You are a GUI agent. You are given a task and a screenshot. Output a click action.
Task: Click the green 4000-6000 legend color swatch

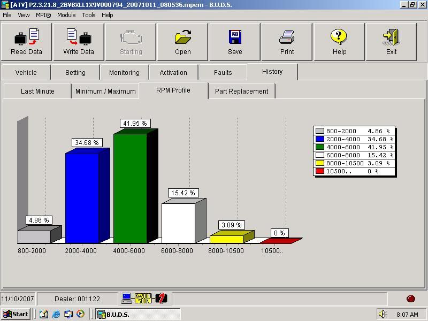(320, 147)
